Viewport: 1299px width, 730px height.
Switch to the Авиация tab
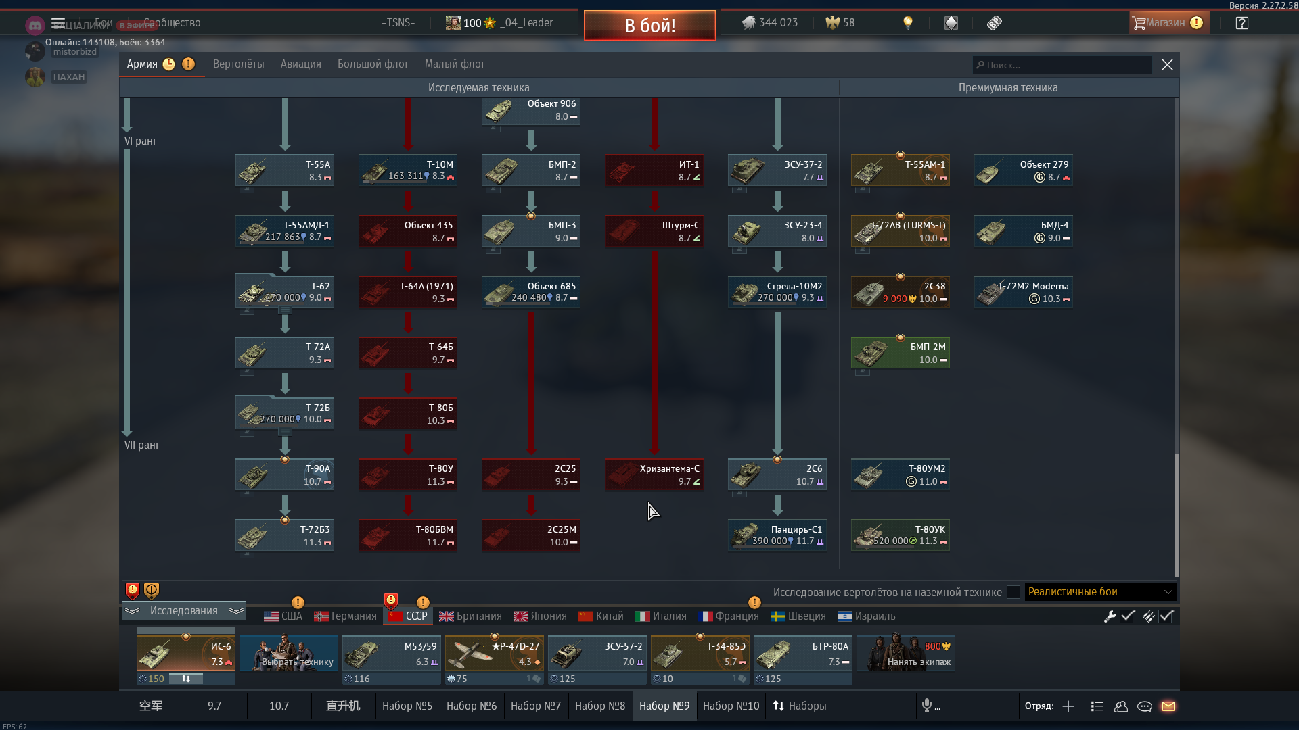[301, 64]
